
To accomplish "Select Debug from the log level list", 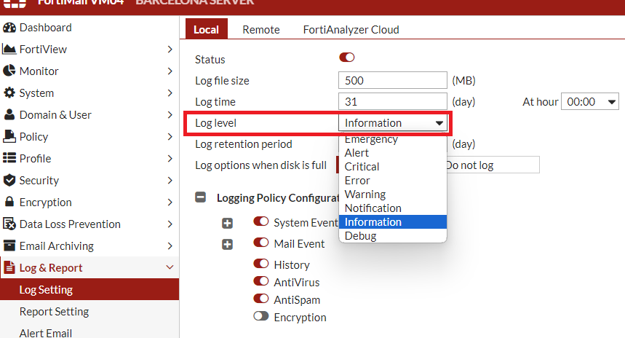I will point(360,236).
